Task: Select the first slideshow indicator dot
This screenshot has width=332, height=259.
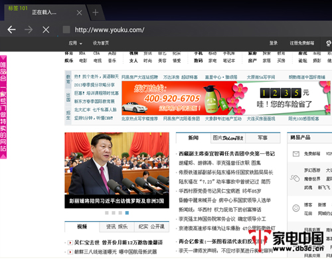Action: pyautogui.click(x=107, y=213)
